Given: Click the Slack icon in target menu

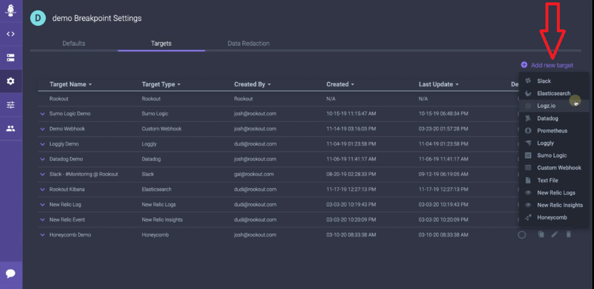Looking at the screenshot, I should click(x=528, y=81).
